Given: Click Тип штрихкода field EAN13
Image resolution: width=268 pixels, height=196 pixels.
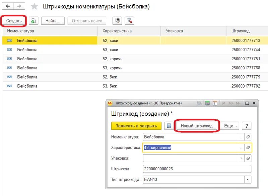Looking at the screenshot, I should 194,180.
